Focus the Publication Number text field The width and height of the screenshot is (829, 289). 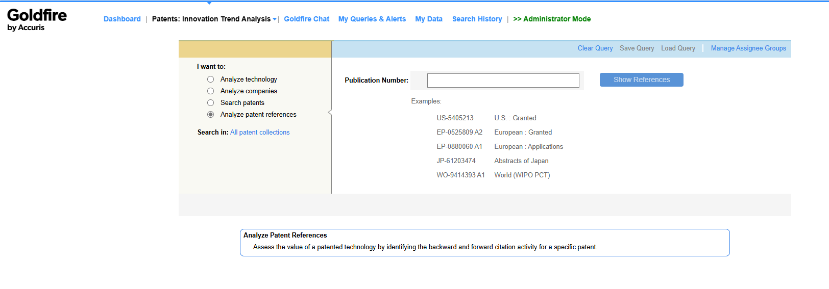pyautogui.click(x=503, y=81)
